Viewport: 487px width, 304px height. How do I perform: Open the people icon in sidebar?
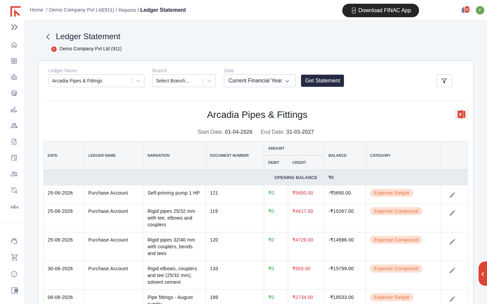tap(14, 126)
